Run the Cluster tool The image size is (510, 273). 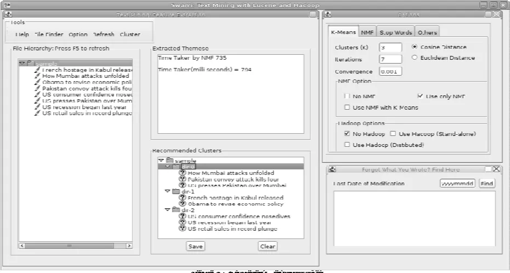(x=130, y=35)
